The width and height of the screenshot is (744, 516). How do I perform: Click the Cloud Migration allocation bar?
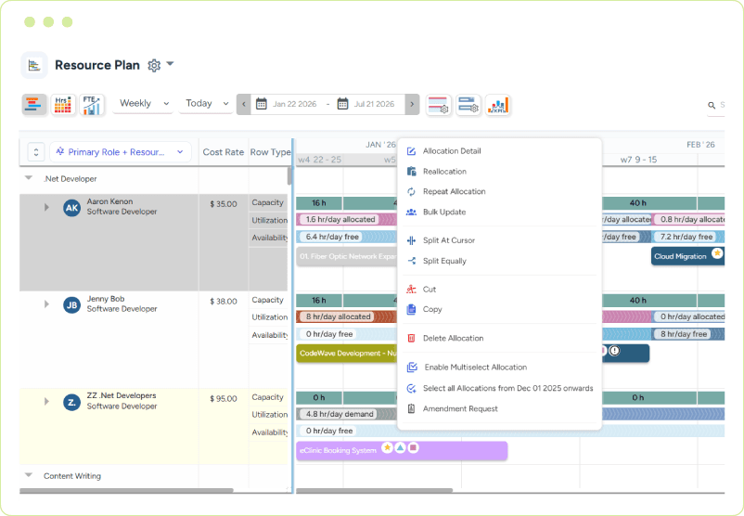[687, 256]
